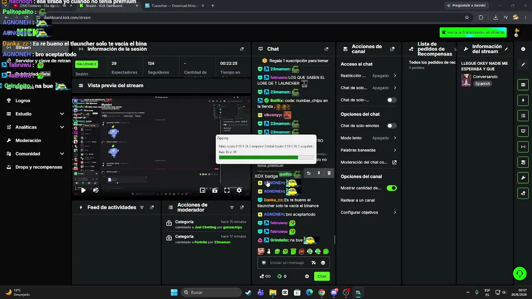Pin the hovered chat message

click(319, 173)
